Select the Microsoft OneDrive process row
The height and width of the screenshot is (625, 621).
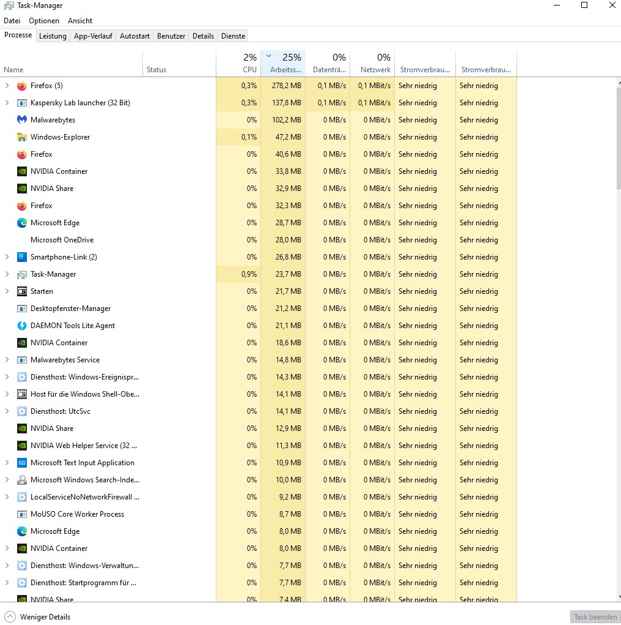click(x=259, y=240)
